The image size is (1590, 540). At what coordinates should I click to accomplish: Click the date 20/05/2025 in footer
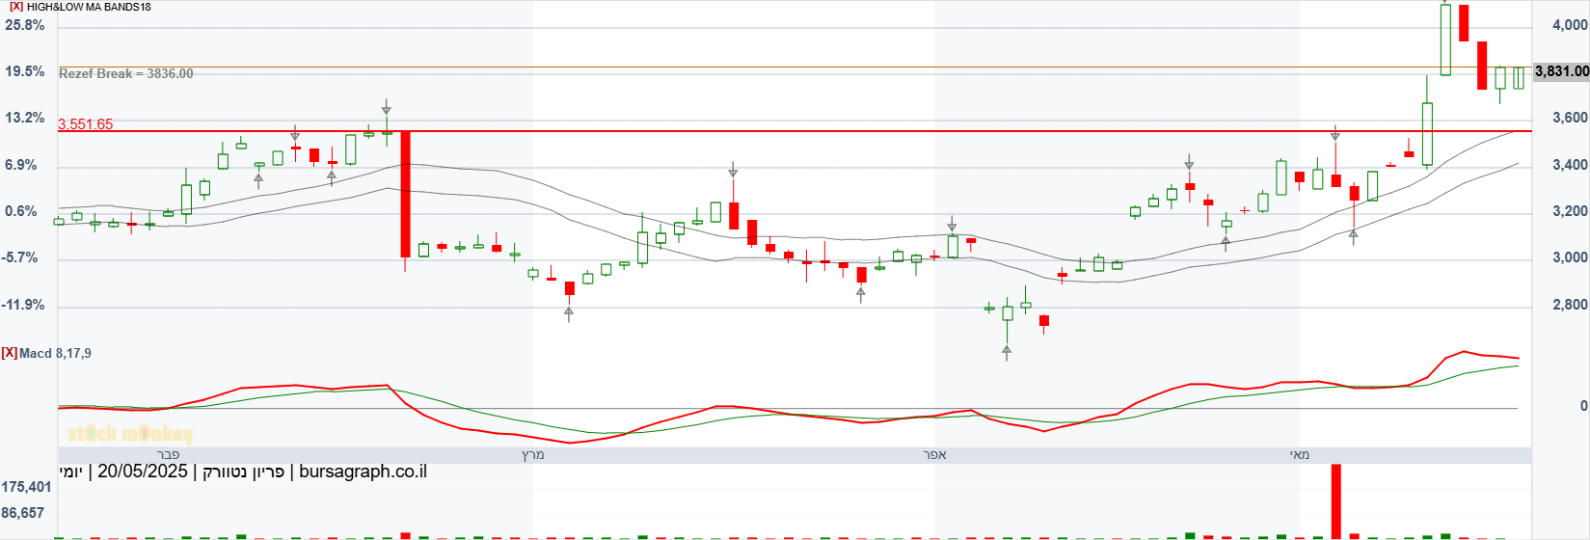[x=143, y=472]
